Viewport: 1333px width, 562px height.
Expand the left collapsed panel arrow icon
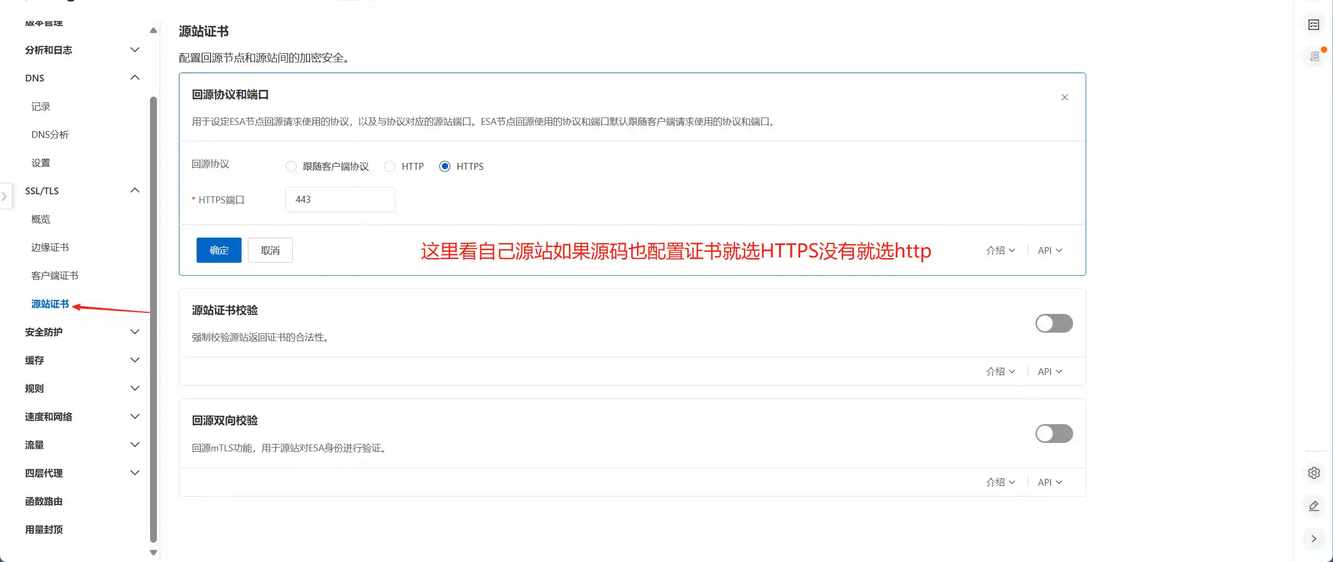coord(5,196)
